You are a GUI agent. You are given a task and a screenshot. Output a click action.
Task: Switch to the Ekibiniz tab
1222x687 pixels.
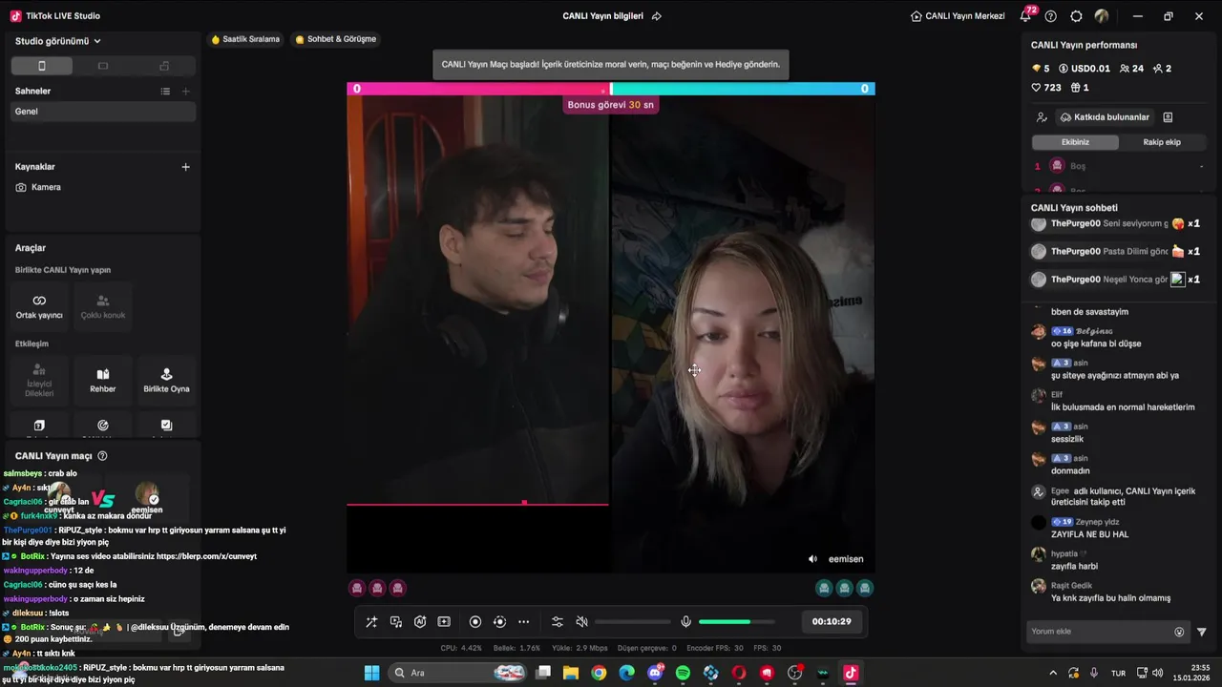point(1075,142)
